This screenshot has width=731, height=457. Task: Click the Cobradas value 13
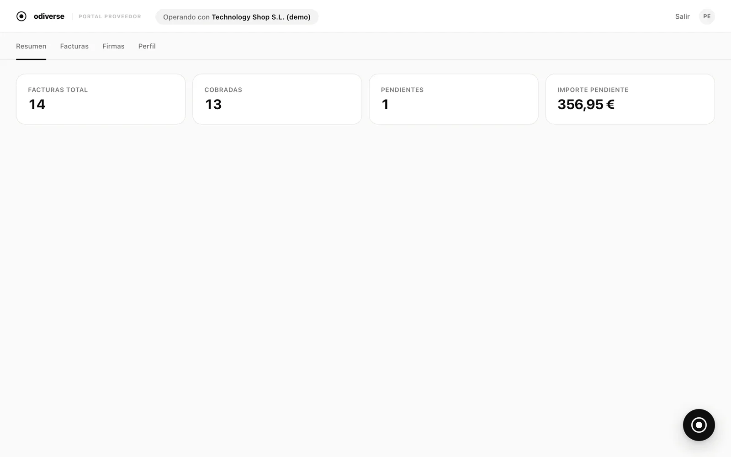point(213,105)
